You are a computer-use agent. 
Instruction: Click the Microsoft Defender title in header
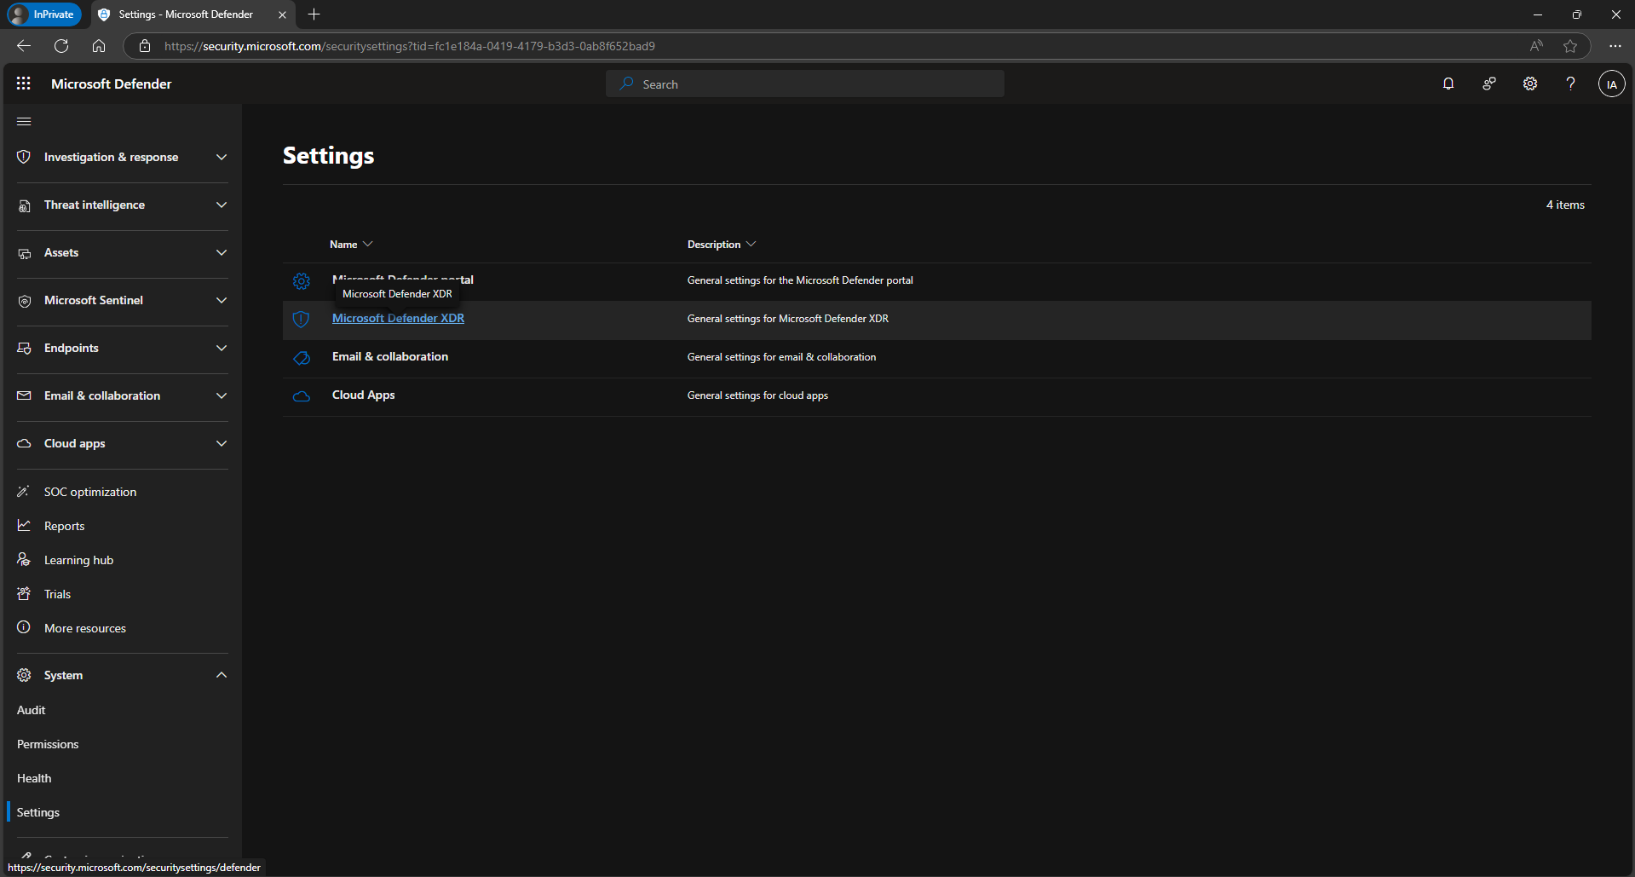112,84
